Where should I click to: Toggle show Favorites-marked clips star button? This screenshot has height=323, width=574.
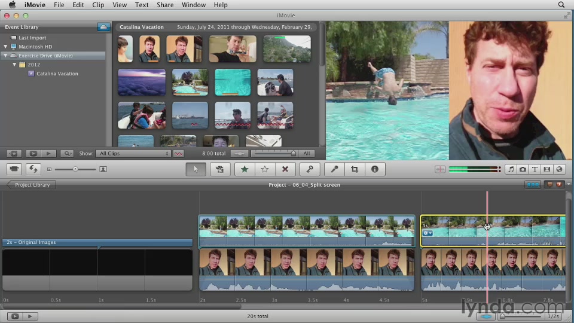coord(14,154)
